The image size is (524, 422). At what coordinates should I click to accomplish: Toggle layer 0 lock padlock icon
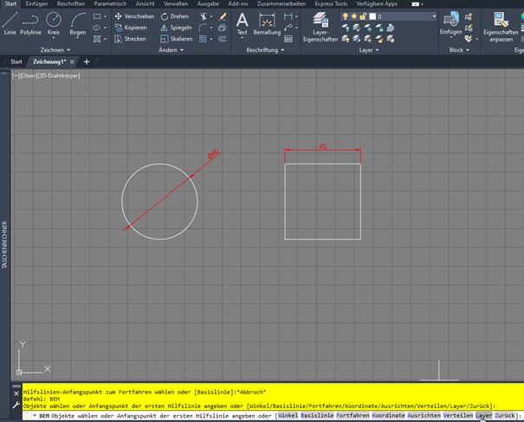click(x=363, y=16)
